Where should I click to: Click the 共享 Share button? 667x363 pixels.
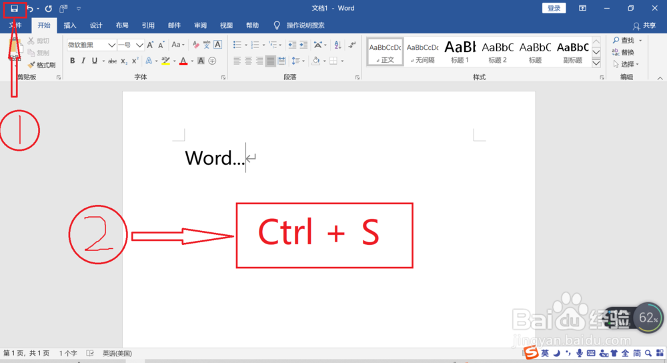click(644, 26)
